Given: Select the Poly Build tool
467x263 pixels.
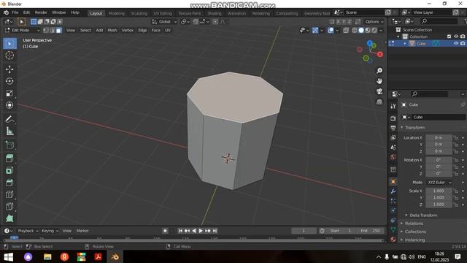Looking at the screenshot, I should (9, 218).
